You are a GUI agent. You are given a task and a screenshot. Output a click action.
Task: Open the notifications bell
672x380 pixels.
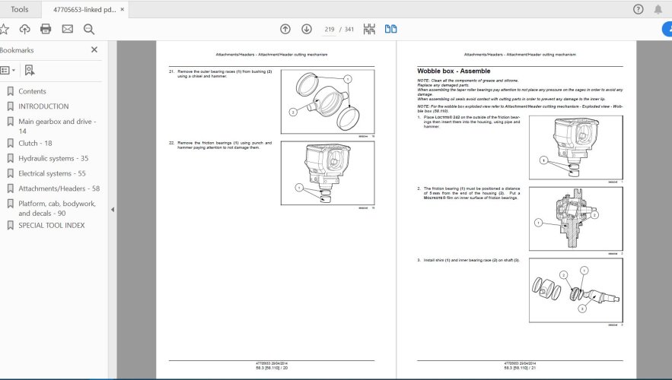(x=659, y=9)
